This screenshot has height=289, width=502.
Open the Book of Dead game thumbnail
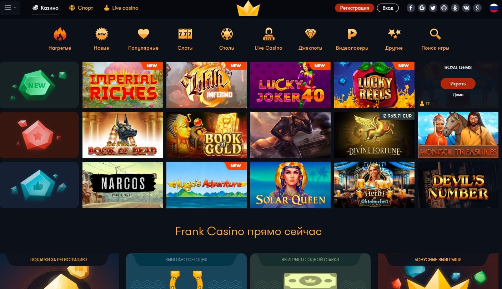point(122,135)
